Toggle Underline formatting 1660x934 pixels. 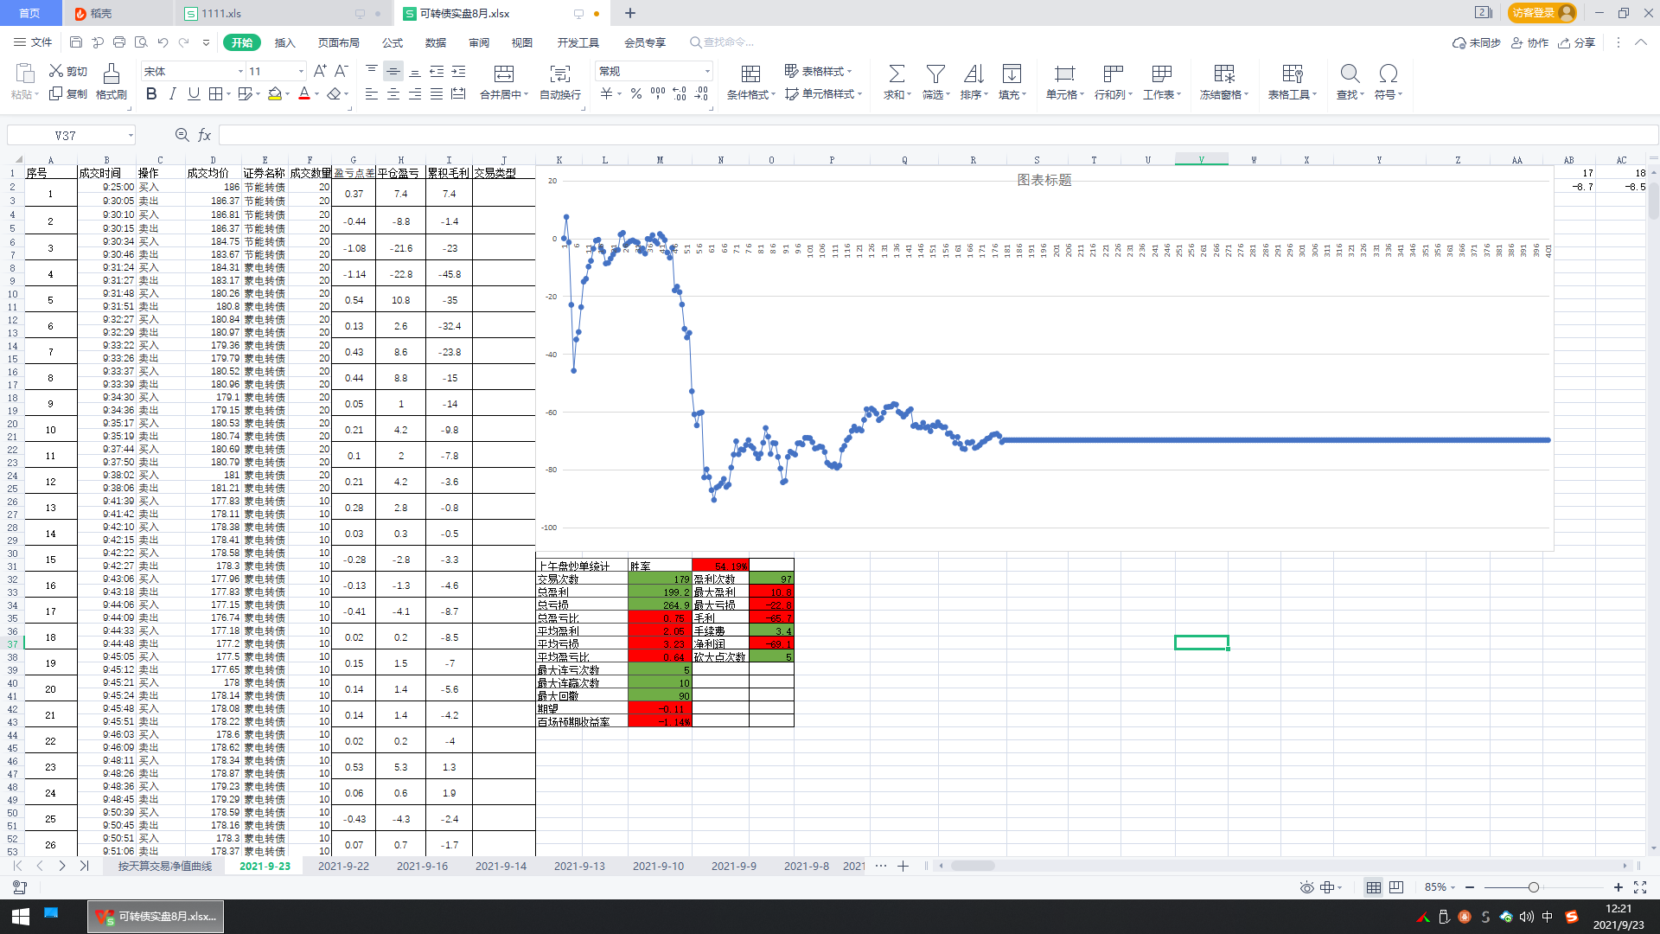pyautogui.click(x=194, y=93)
